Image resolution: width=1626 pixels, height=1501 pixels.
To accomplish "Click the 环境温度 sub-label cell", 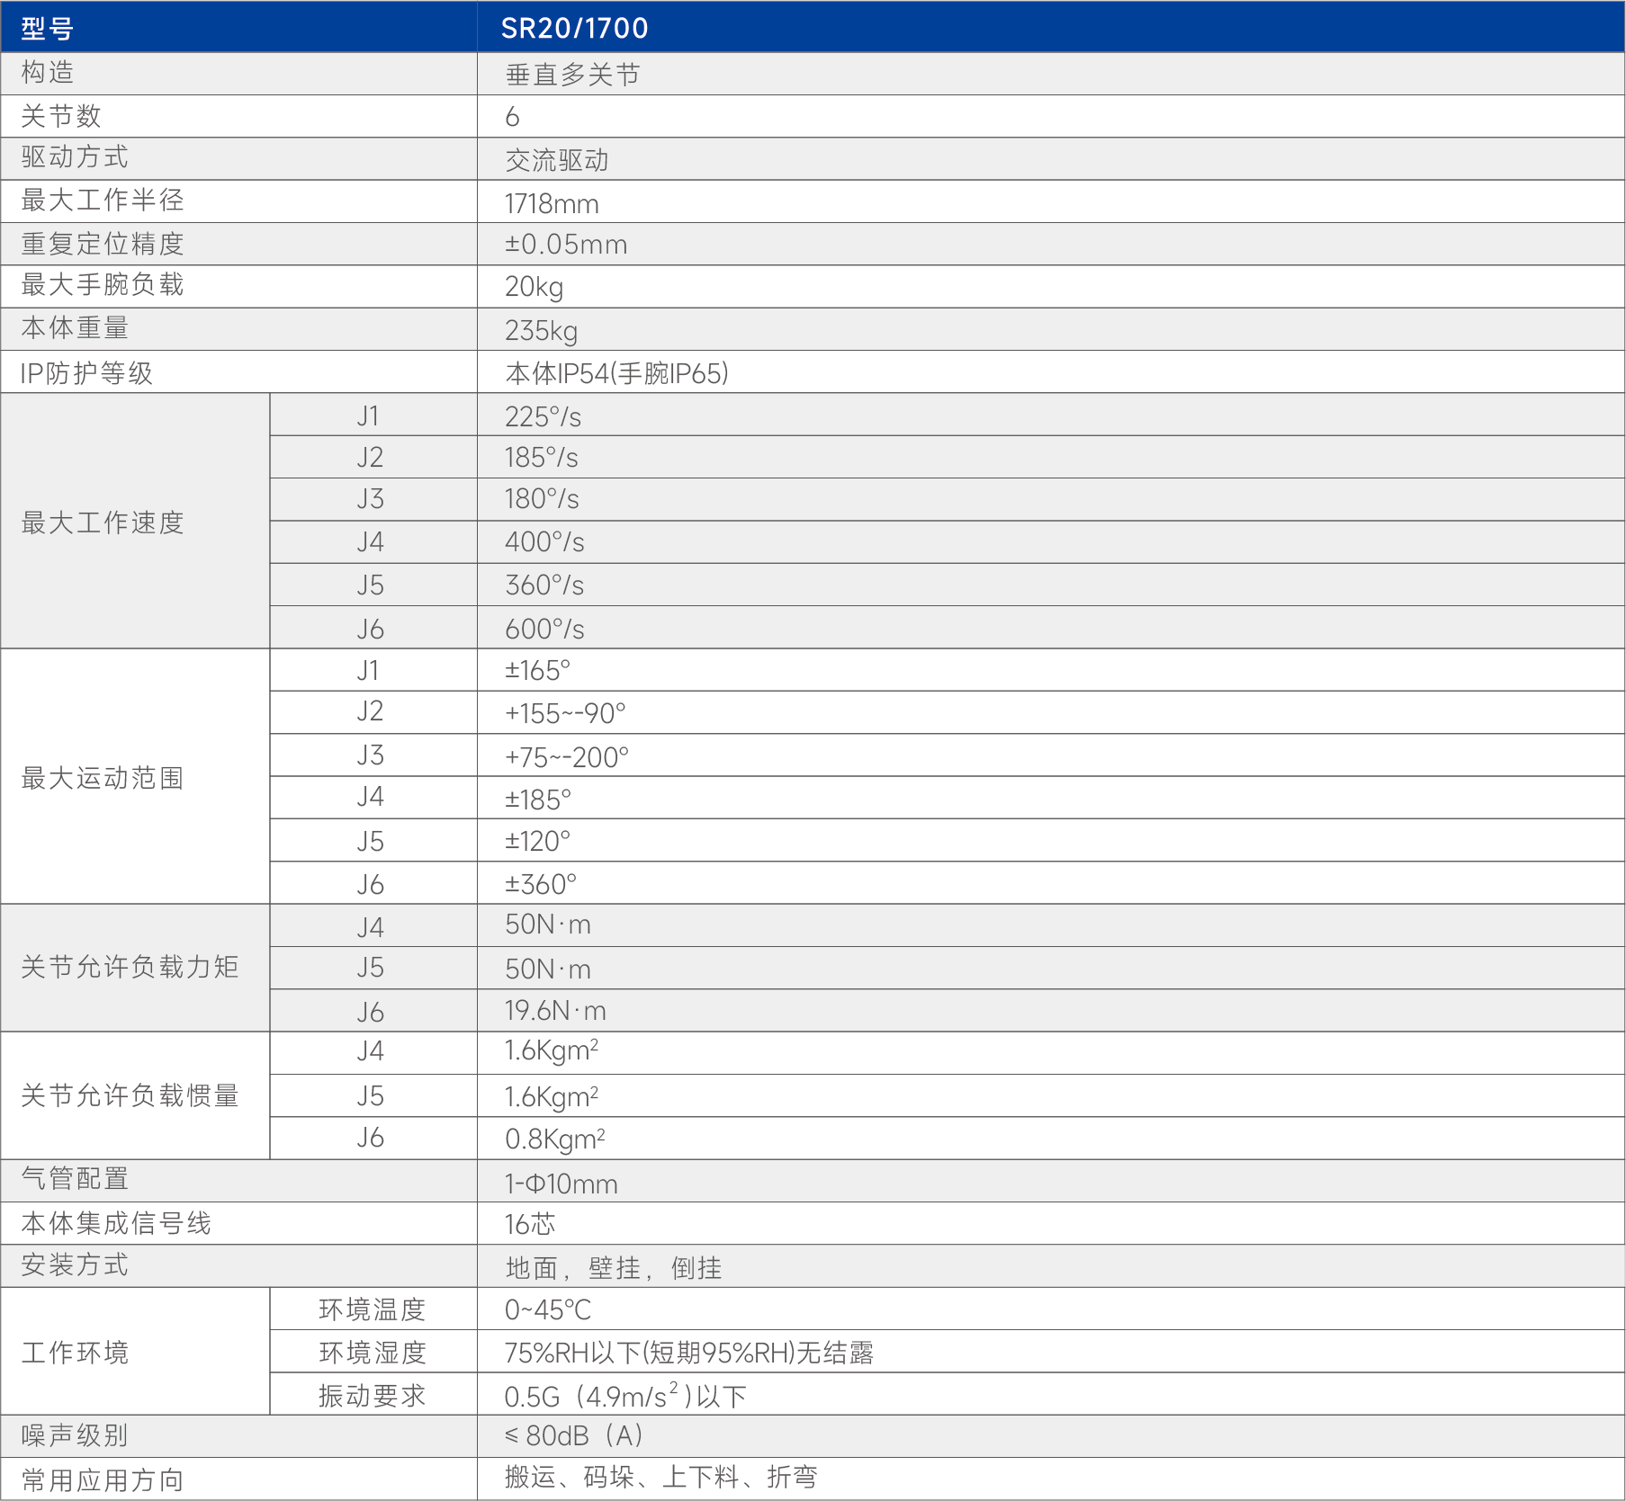I will click(x=372, y=1309).
